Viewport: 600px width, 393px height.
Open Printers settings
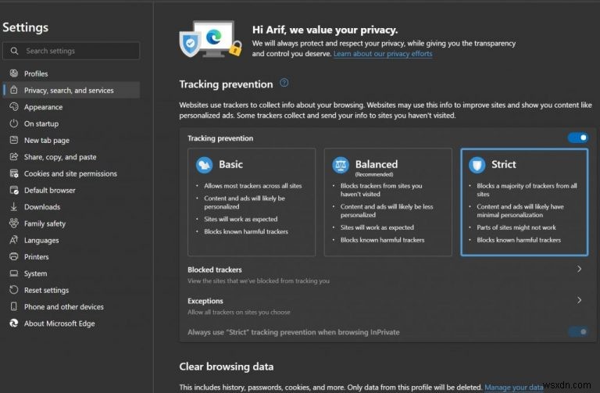coord(71,256)
